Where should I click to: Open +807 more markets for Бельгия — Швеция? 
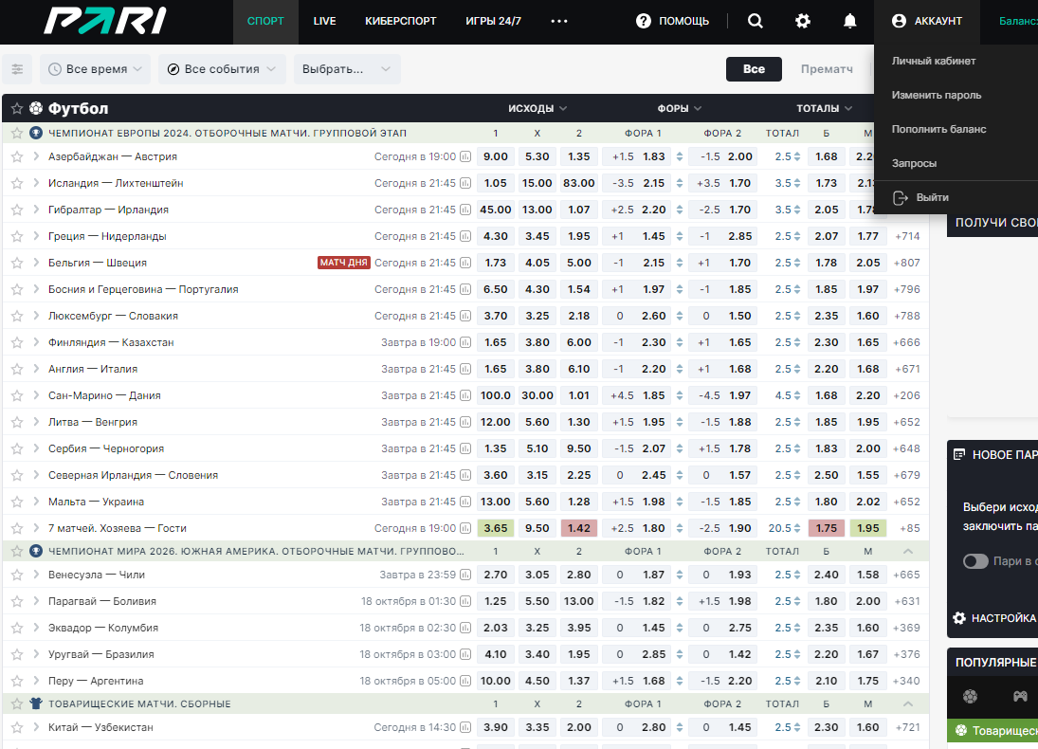(906, 263)
